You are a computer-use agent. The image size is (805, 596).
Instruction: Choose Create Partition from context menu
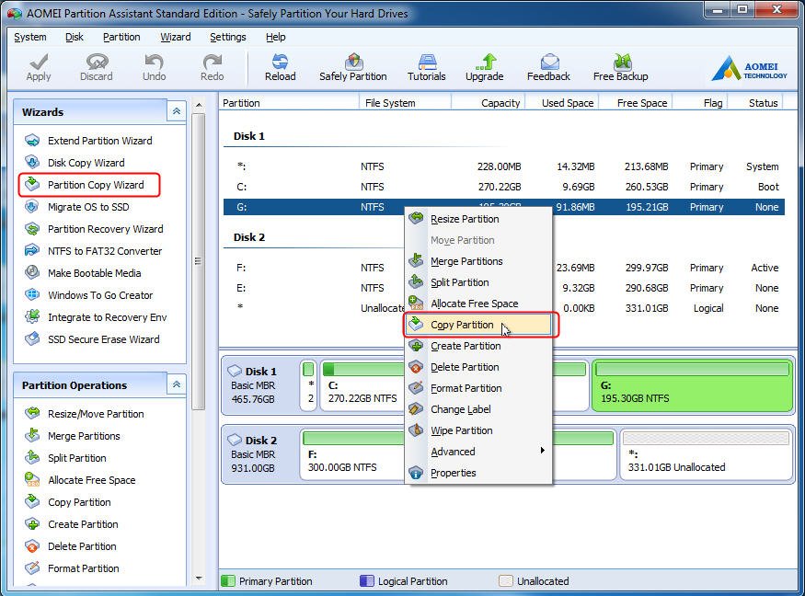tap(478, 346)
